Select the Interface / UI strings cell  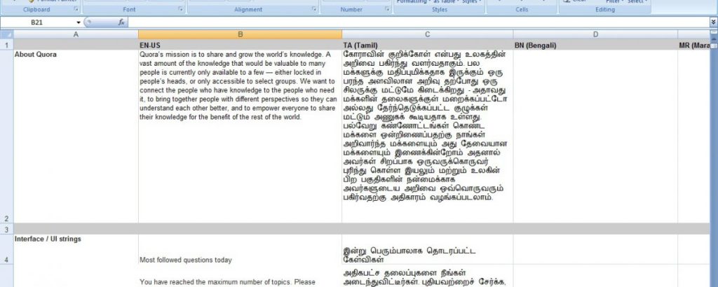point(76,249)
